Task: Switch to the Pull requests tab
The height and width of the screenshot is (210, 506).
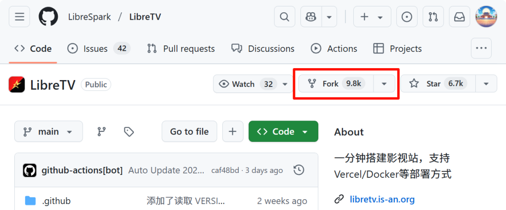Action: click(x=181, y=49)
